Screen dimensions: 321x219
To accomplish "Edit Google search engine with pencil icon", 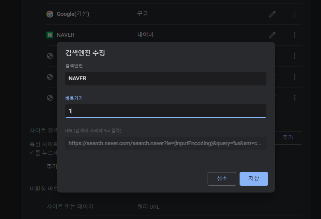I will pos(272,14).
